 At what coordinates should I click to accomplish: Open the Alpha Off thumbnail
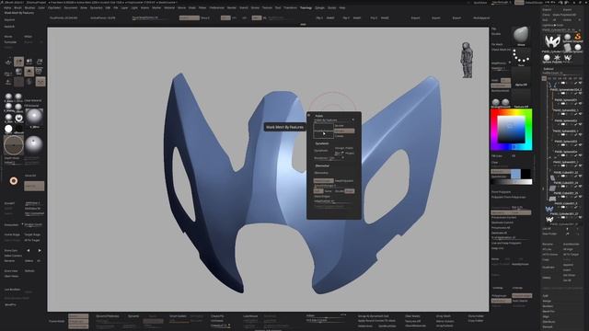pos(521,78)
